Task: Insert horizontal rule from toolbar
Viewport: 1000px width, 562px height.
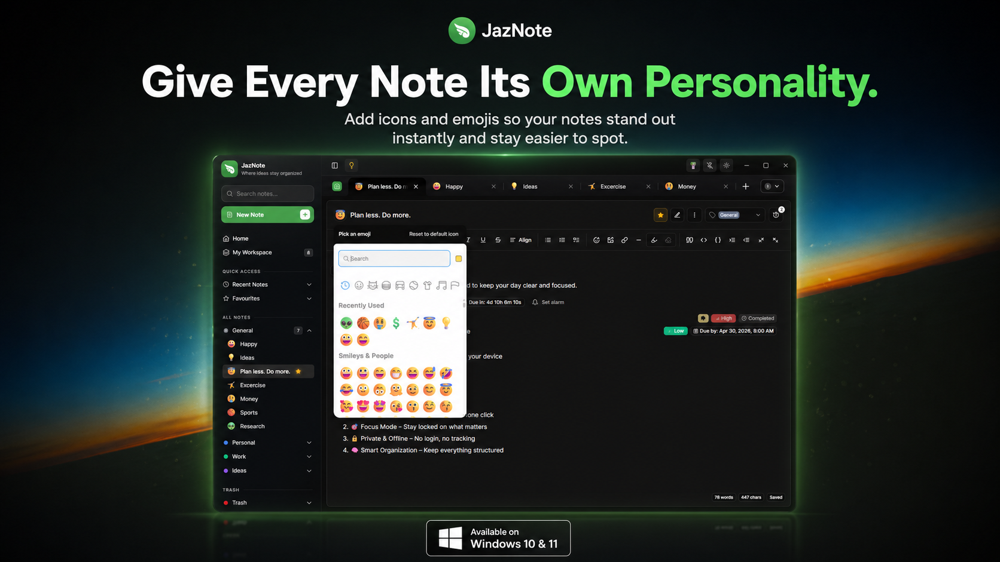Action: click(x=639, y=240)
